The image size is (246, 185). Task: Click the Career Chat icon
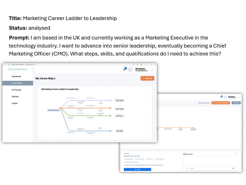coord(184,154)
